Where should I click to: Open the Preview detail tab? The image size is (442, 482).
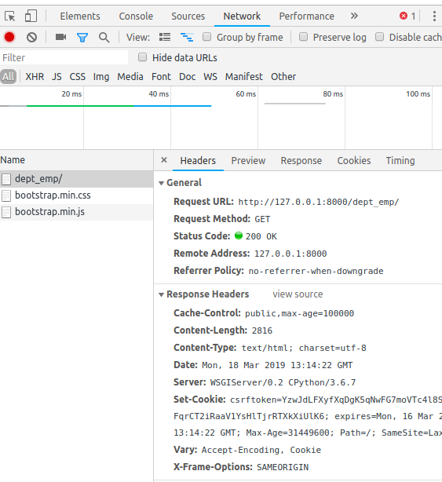(248, 160)
